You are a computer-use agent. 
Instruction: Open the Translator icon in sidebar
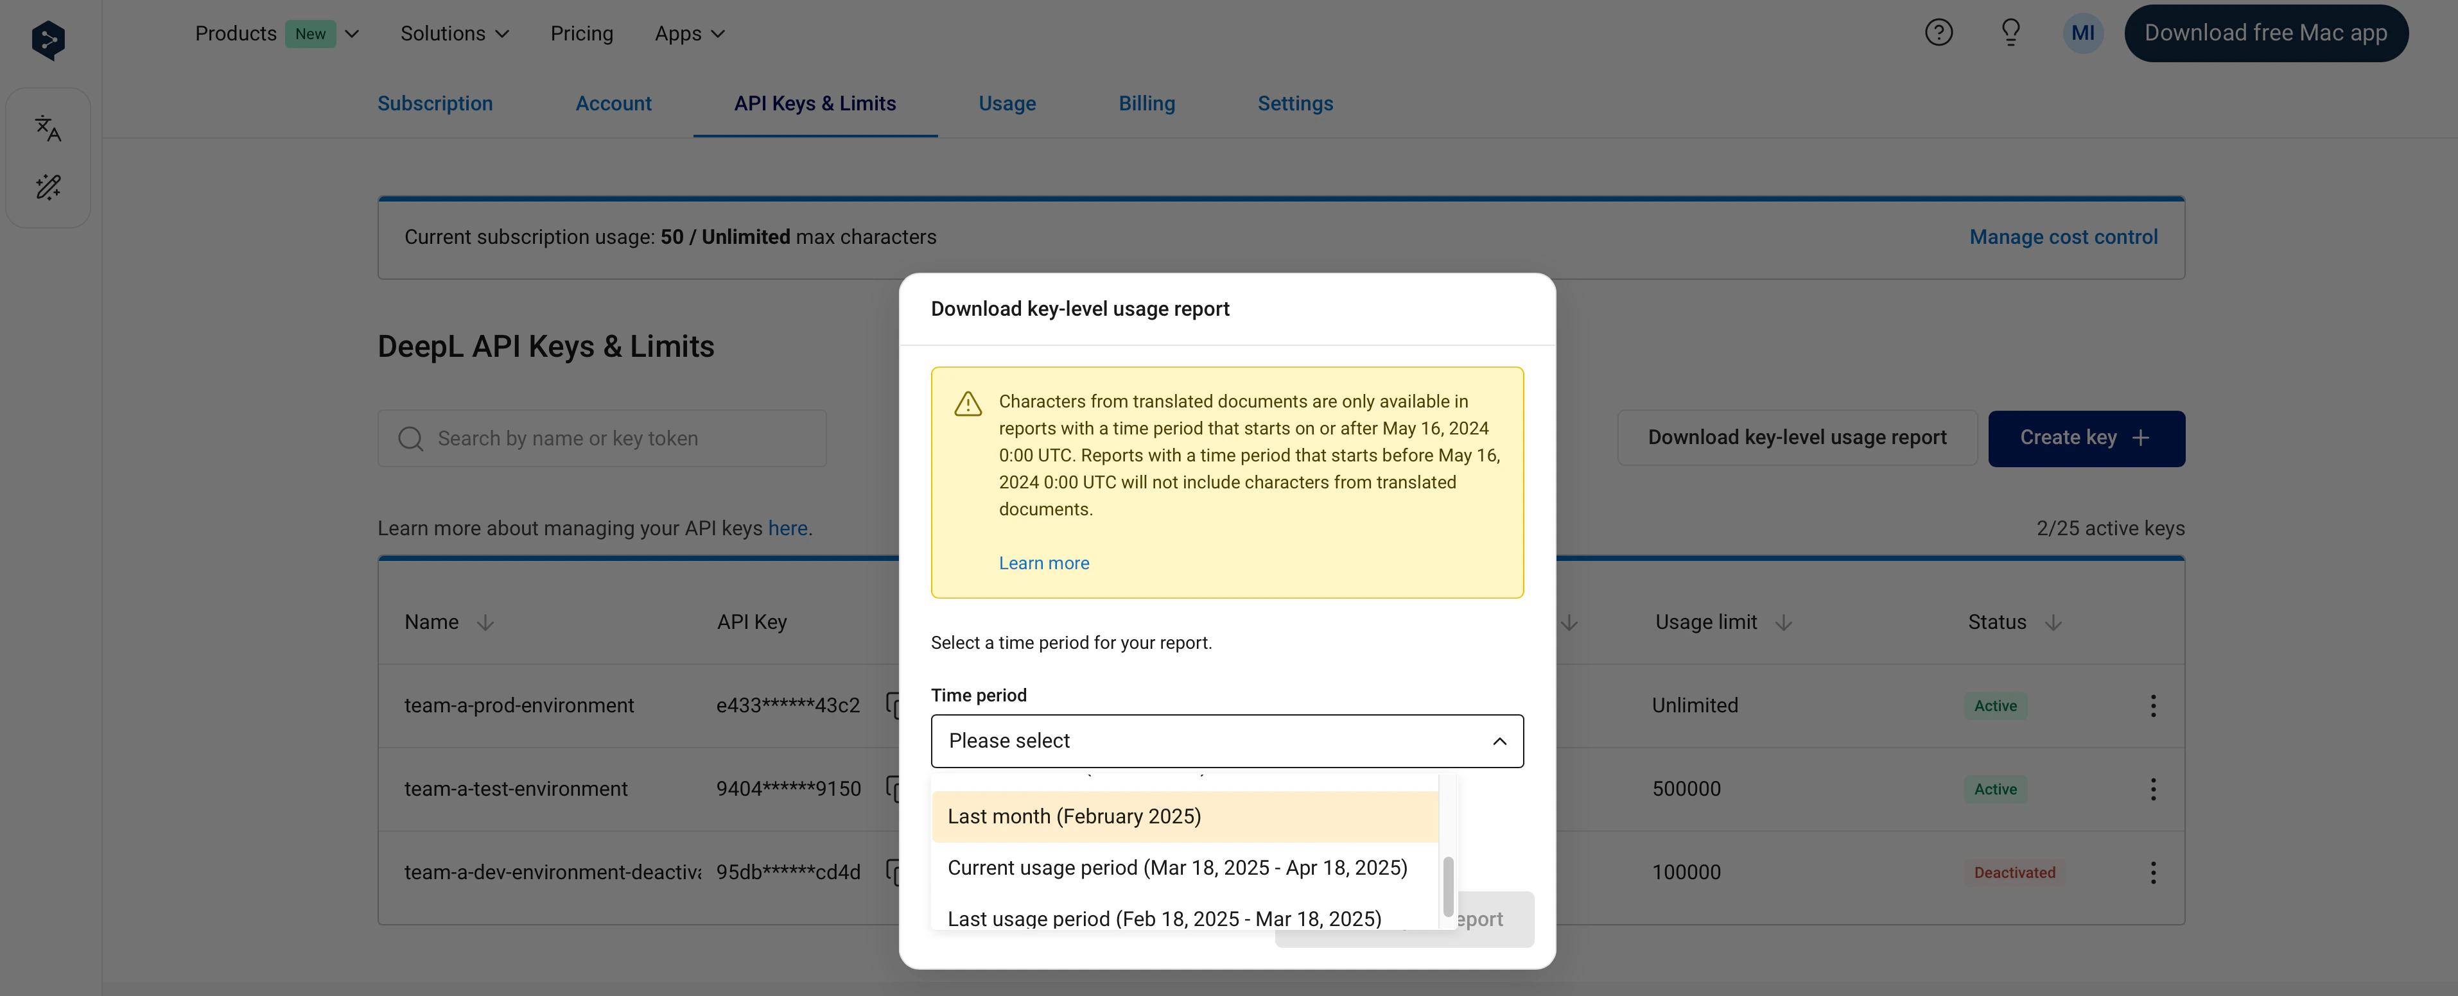[48, 128]
